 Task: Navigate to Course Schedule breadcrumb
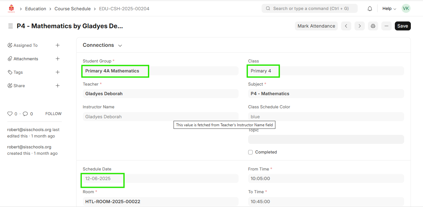tap(72, 9)
